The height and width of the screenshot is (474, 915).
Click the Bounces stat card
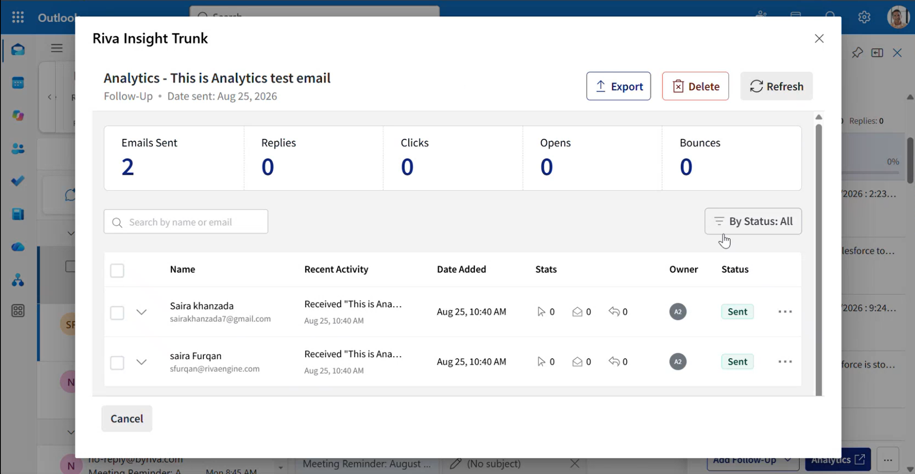coord(732,158)
